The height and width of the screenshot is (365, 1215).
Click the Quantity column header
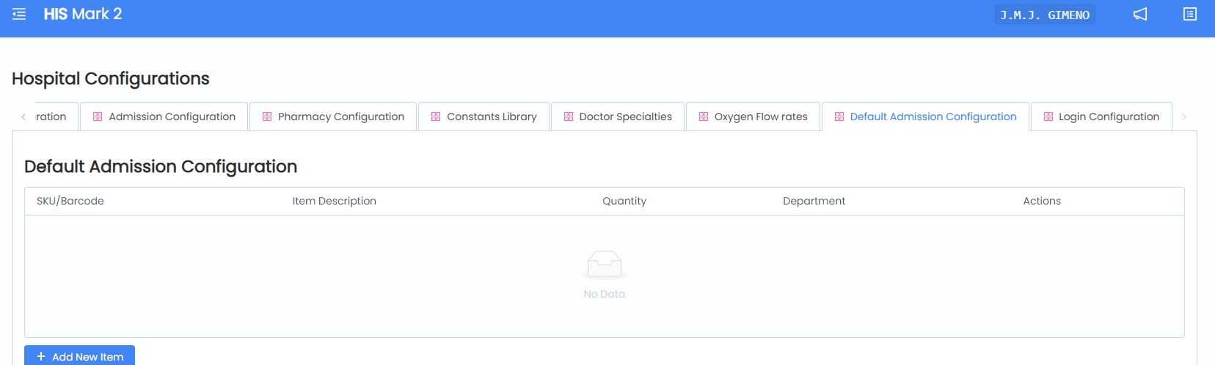624,201
